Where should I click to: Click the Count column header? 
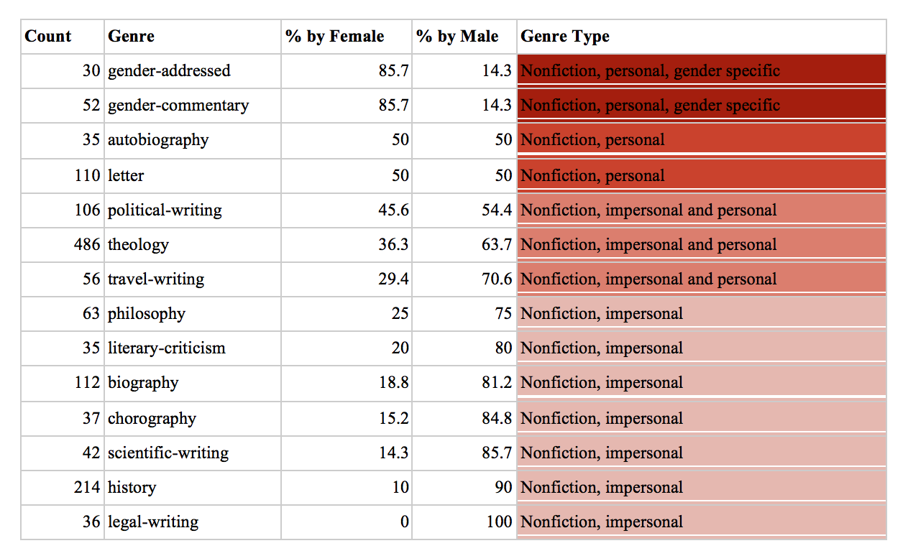click(x=48, y=37)
